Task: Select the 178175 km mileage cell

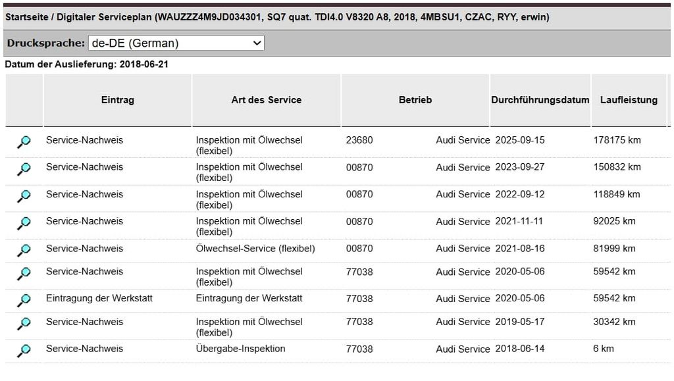Action: [617, 140]
